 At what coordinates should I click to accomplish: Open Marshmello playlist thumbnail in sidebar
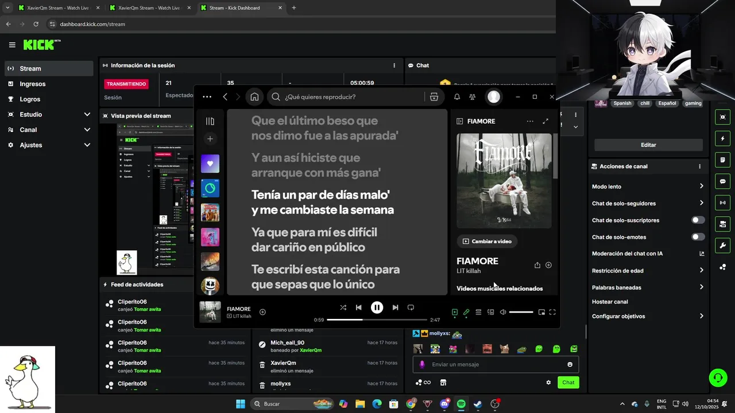click(210, 286)
